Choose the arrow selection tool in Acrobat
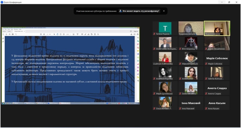The image size is (241, 128). click(x=54, y=34)
